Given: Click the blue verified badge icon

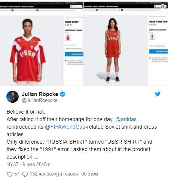Looking at the screenshot, I should click(62, 94).
